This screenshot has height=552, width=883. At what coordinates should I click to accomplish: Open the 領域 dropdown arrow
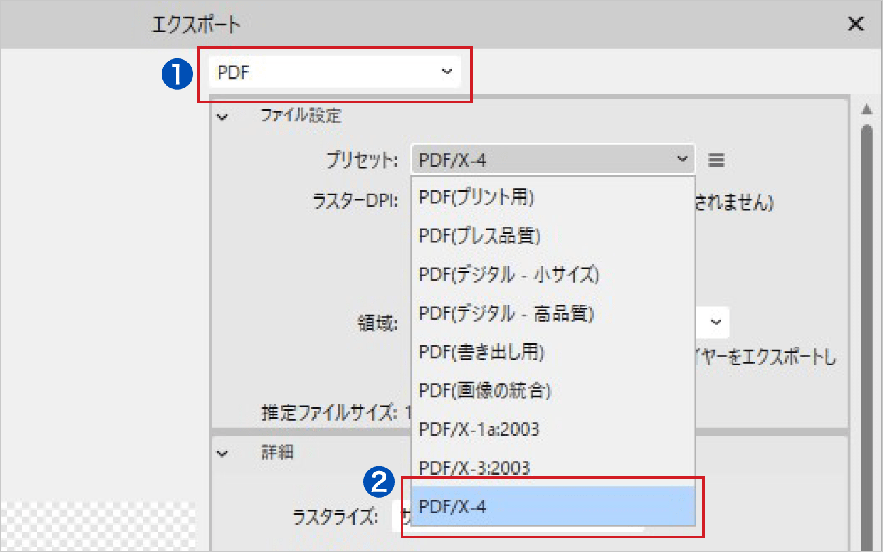(x=715, y=322)
